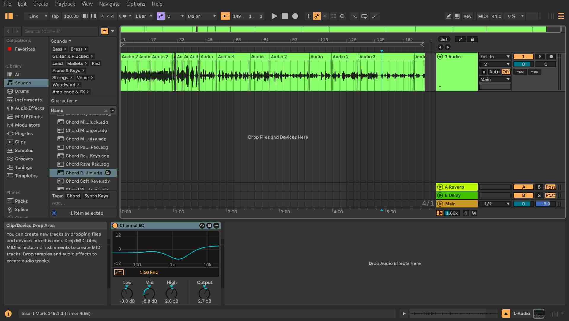The height and width of the screenshot is (321, 569).
Task: Arm the 1 Audio track for recording
Action: pos(551,56)
